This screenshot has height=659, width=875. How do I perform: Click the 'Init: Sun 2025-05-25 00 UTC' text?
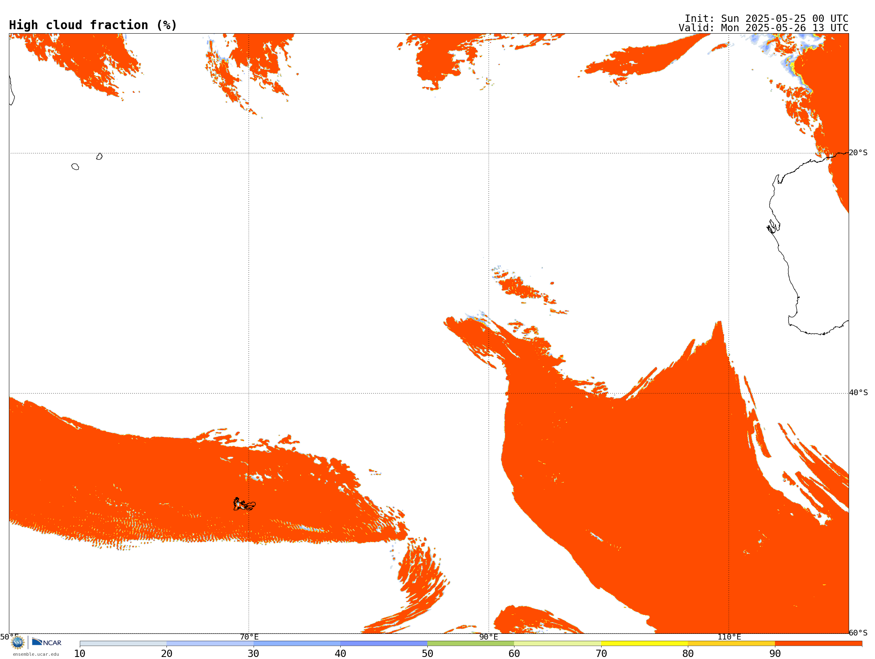pos(766,19)
